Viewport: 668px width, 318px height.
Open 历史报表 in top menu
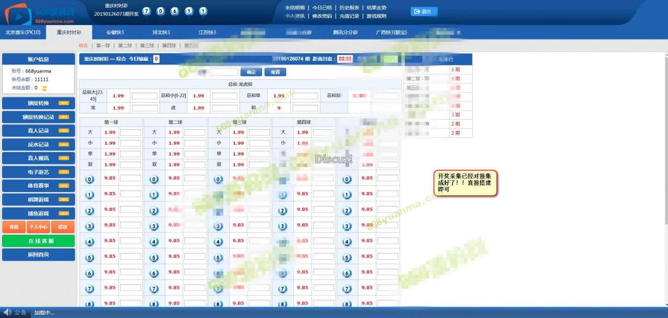[349, 8]
